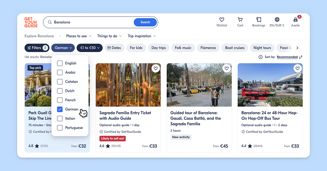Click the magnifier icon in search bar

pyautogui.click(x=50, y=22)
